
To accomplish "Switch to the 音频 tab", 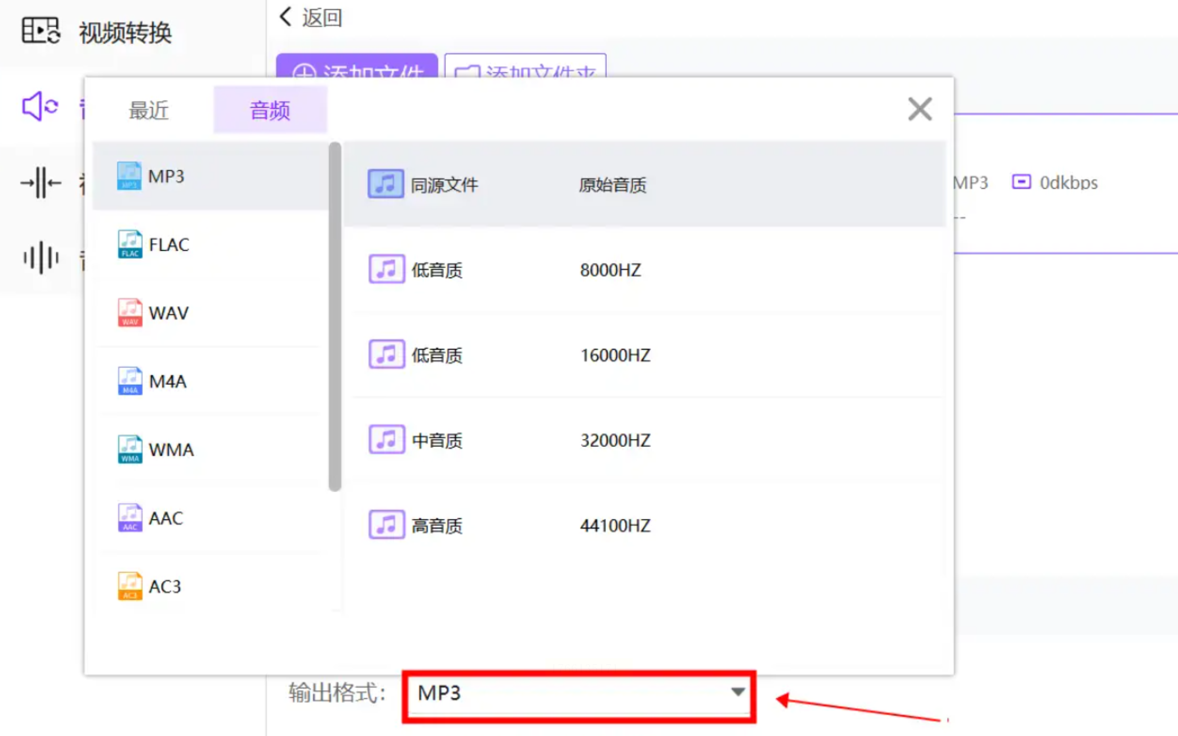I will pyautogui.click(x=270, y=110).
